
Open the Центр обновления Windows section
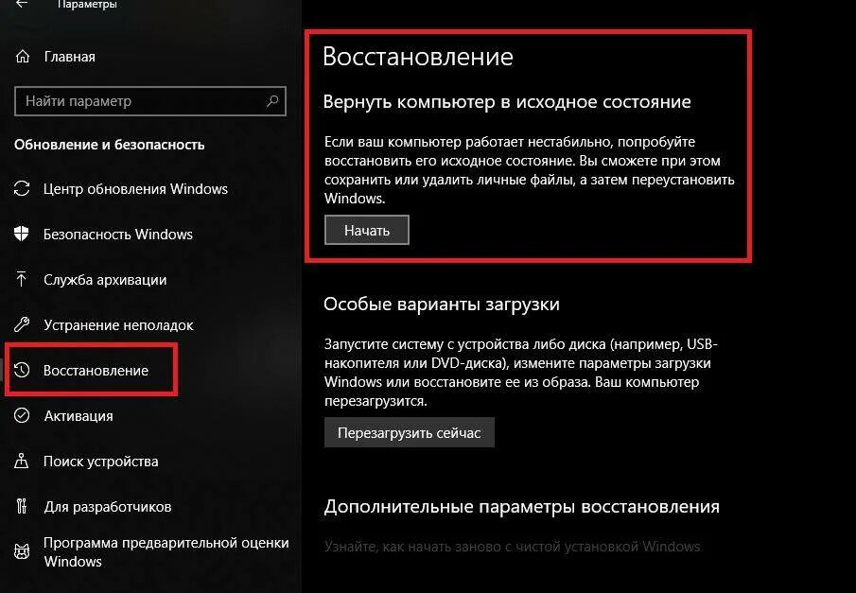coord(135,189)
